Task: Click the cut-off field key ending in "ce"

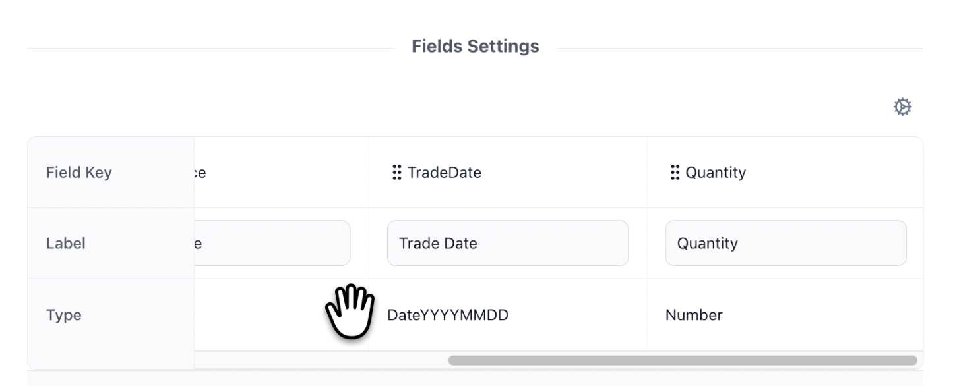Action: [200, 173]
